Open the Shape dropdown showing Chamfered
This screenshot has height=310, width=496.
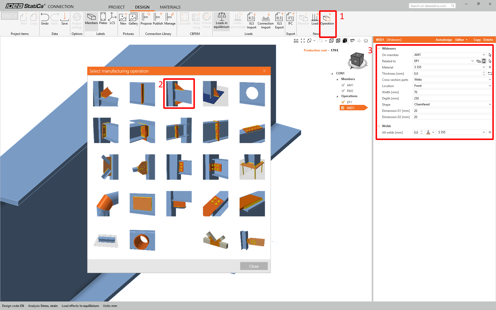pyautogui.click(x=452, y=104)
